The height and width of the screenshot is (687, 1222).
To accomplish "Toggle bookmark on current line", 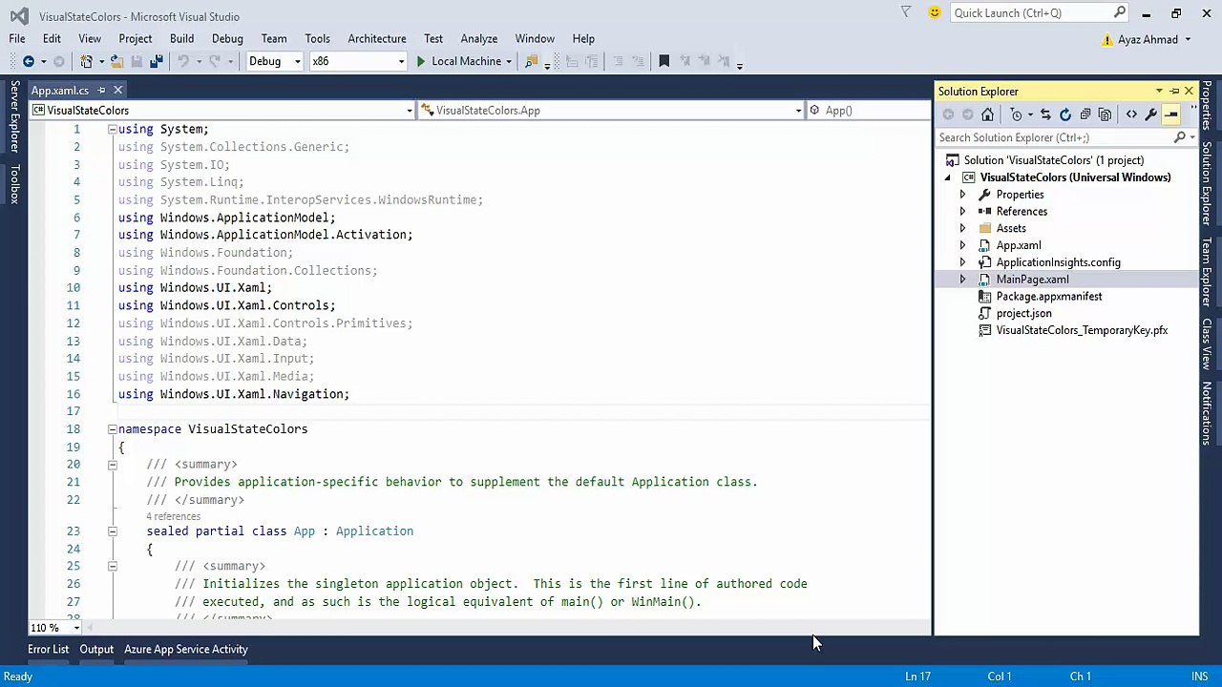I will point(664,61).
